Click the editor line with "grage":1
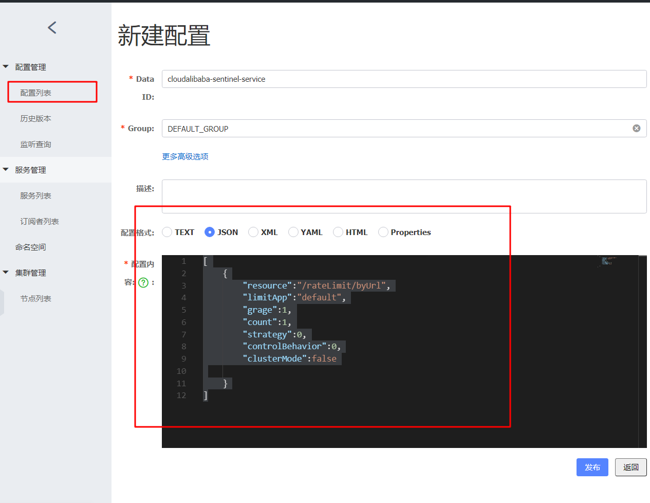Viewport: 650px width, 503px height. [267, 310]
